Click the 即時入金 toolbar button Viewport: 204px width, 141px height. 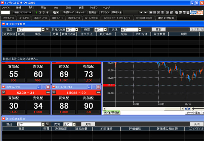pos(117,13)
